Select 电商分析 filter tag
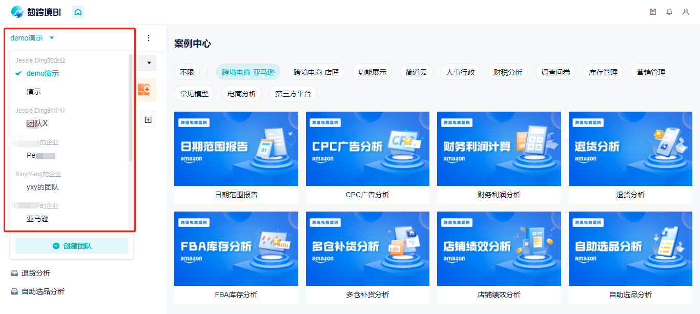The image size is (700, 314). point(242,94)
